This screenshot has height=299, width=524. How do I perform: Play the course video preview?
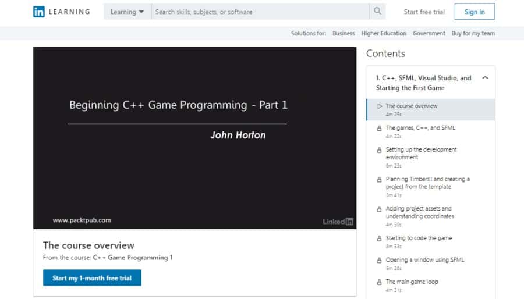coord(195,138)
